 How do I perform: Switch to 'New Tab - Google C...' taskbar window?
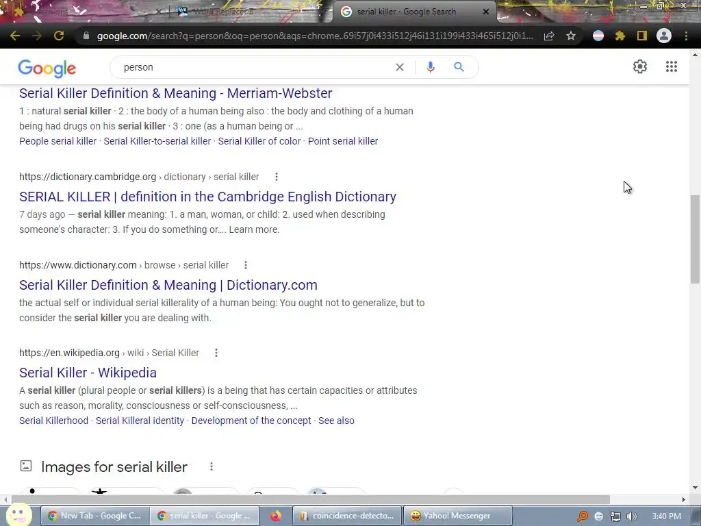click(x=94, y=516)
